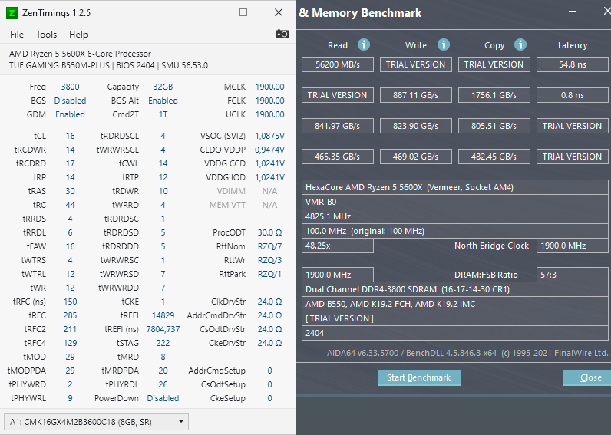Open the Tools menu in ZenTimings

[x=46, y=35]
